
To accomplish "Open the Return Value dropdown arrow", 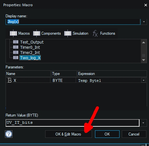I will click(x=143, y=123).
